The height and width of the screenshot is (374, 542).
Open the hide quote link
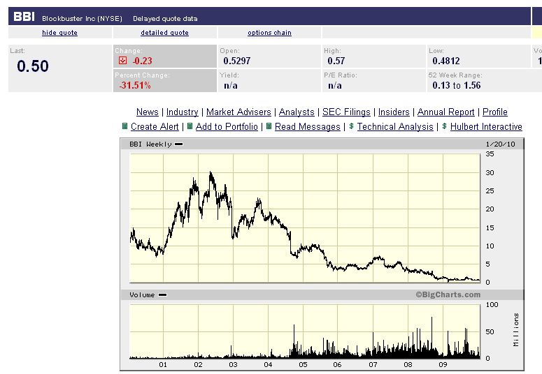pyautogui.click(x=60, y=33)
